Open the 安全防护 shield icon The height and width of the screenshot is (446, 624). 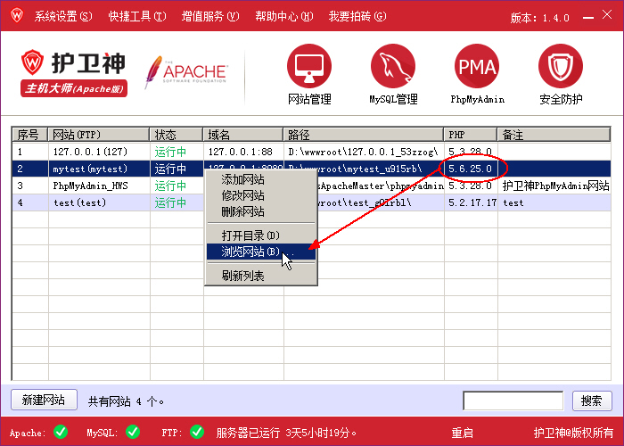click(x=561, y=66)
